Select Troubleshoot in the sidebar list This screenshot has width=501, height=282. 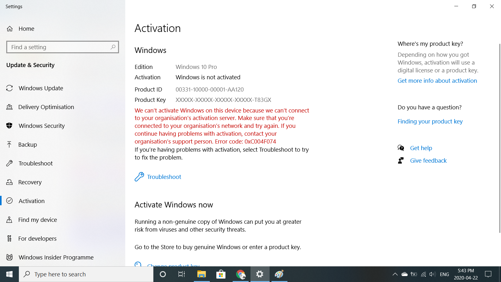[x=63, y=163]
